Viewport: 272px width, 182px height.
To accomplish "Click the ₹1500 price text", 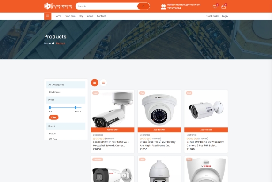I will pyautogui.click(x=144, y=149).
